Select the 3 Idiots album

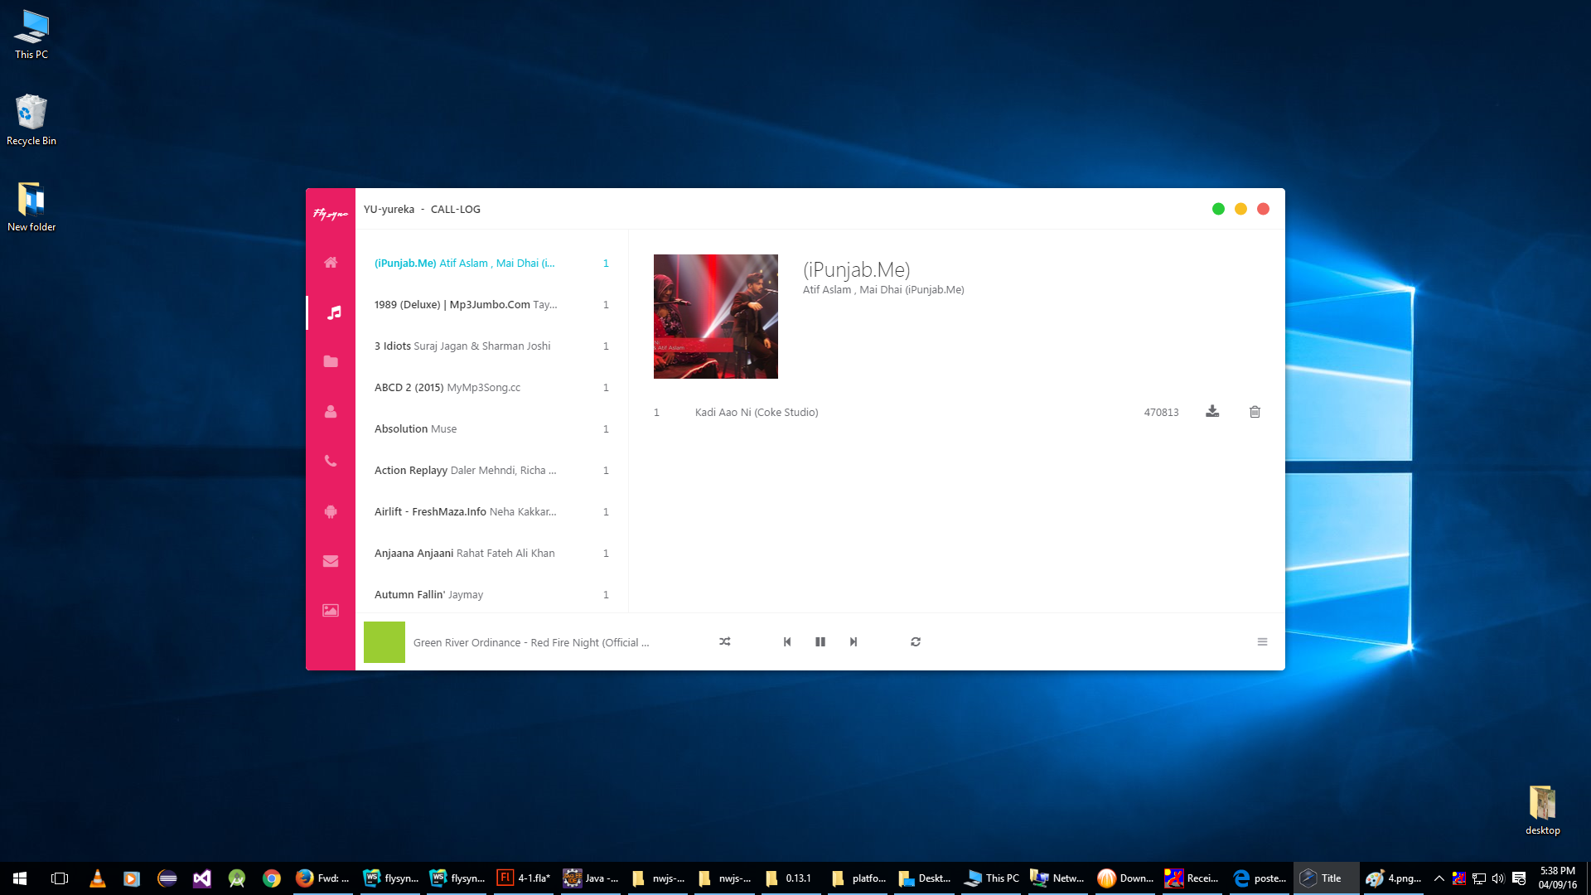[x=462, y=346]
